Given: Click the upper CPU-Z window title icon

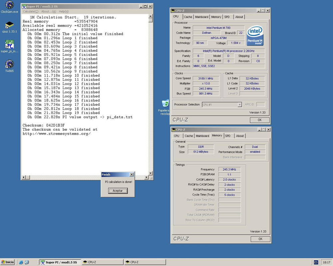Looking at the screenshot, I should pyautogui.click(x=173, y=10).
